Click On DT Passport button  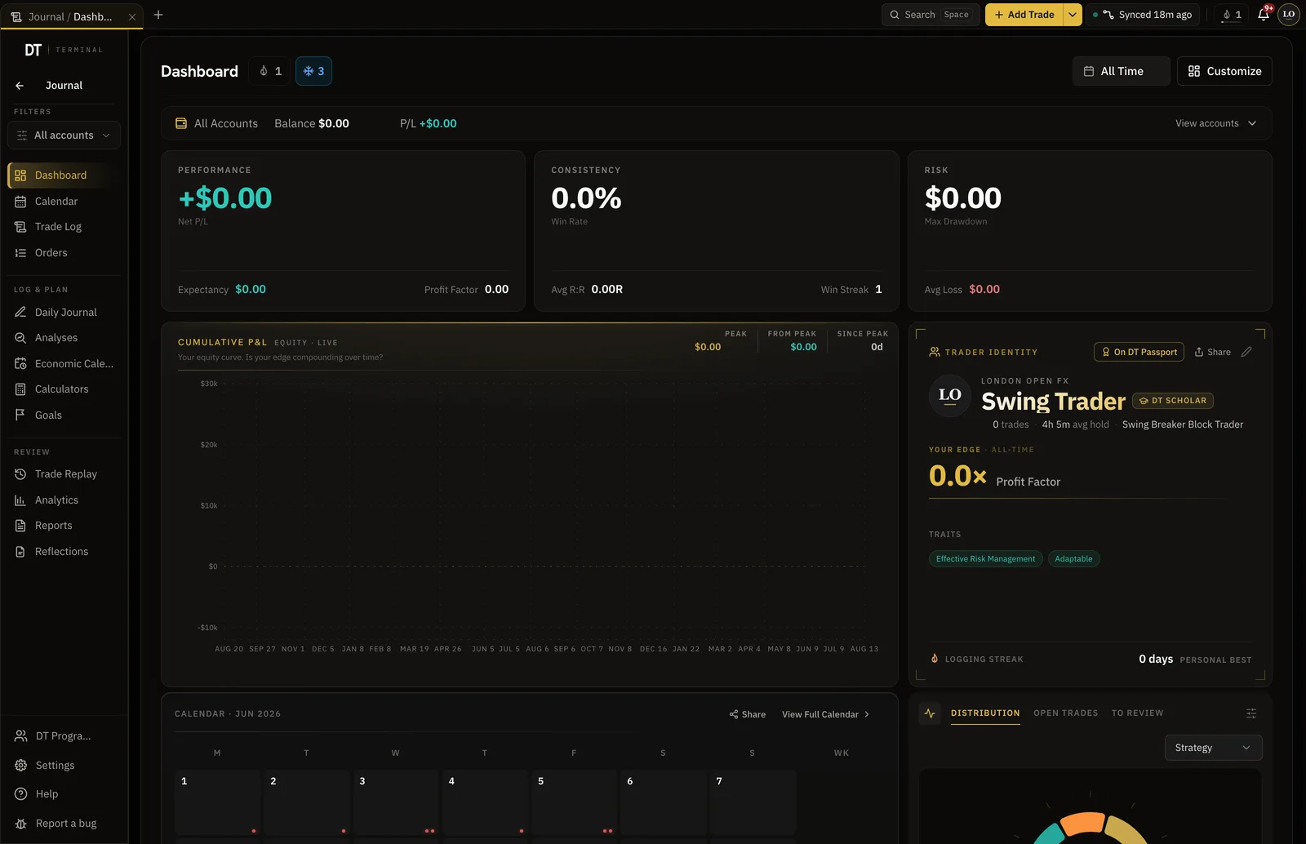click(x=1139, y=352)
